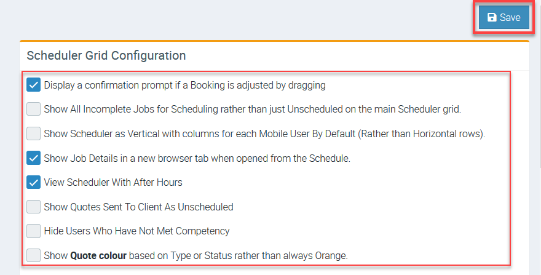Viewport: 541px width, 275px height.
Task: Disable View Scheduler With After Hours checkbox
Action: pos(34,182)
